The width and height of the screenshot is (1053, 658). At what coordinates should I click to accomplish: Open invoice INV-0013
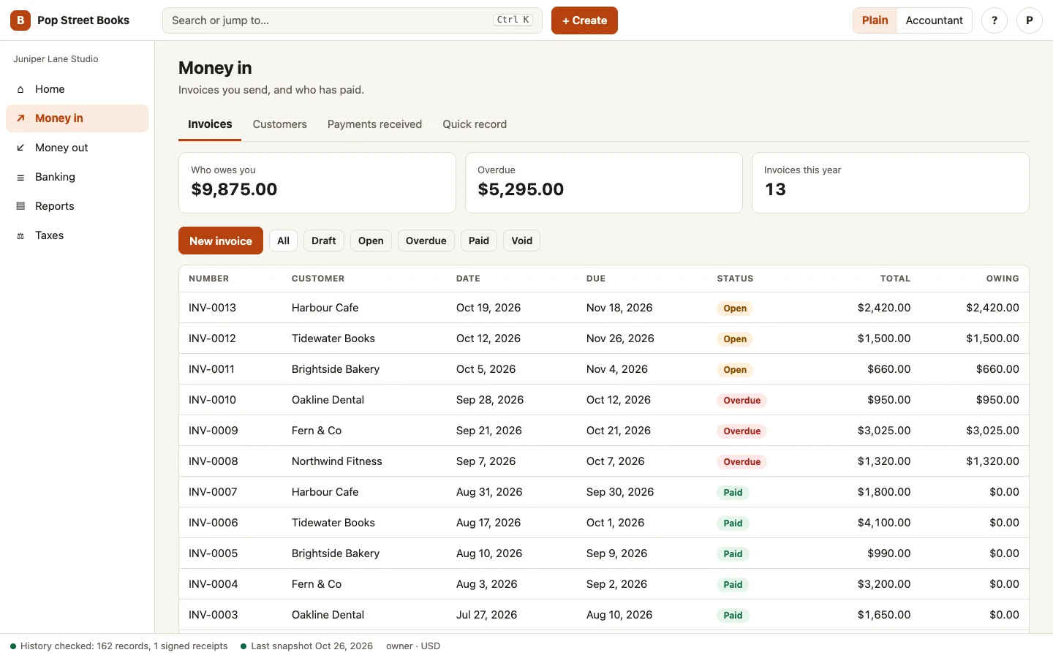click(604, 308)
